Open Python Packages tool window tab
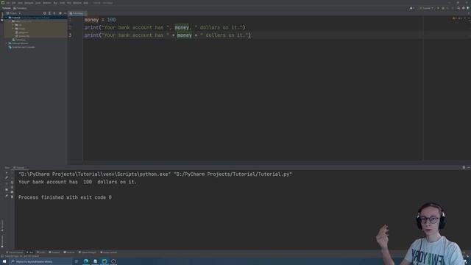 pos(88,252)
